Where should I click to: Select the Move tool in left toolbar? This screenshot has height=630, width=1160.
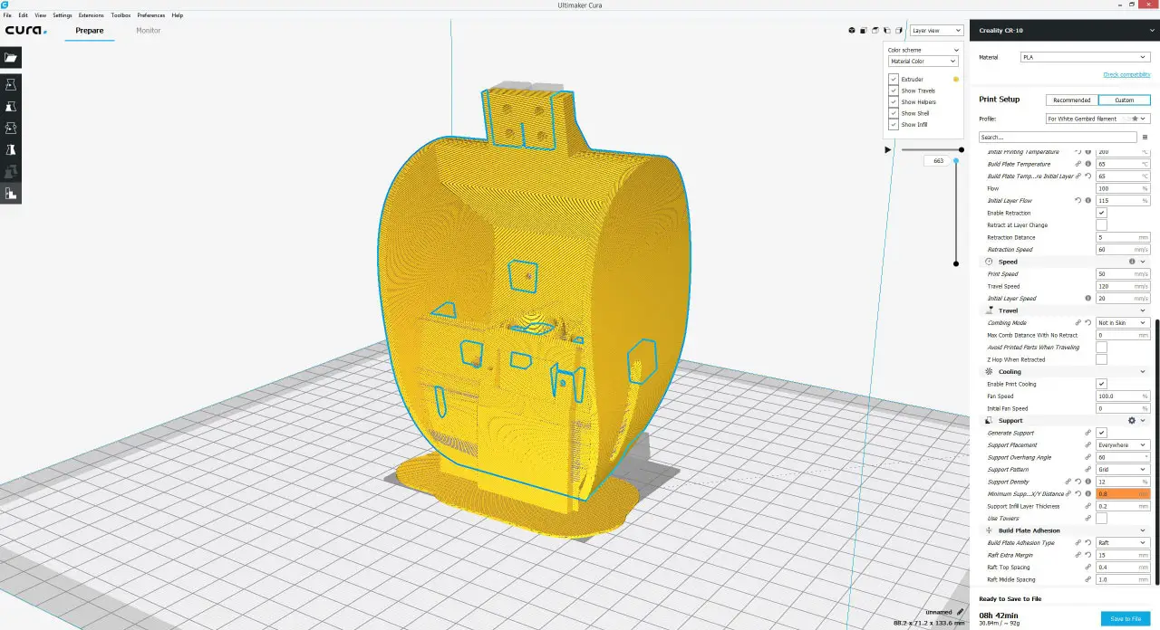11,84
